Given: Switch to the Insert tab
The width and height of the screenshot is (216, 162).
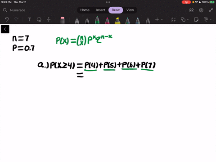Looking at the screenshot, I should (x=100, y=10).
